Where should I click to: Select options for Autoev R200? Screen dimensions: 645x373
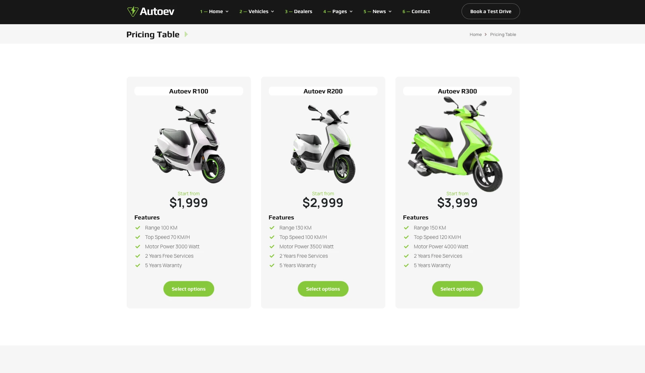(323, 289)
